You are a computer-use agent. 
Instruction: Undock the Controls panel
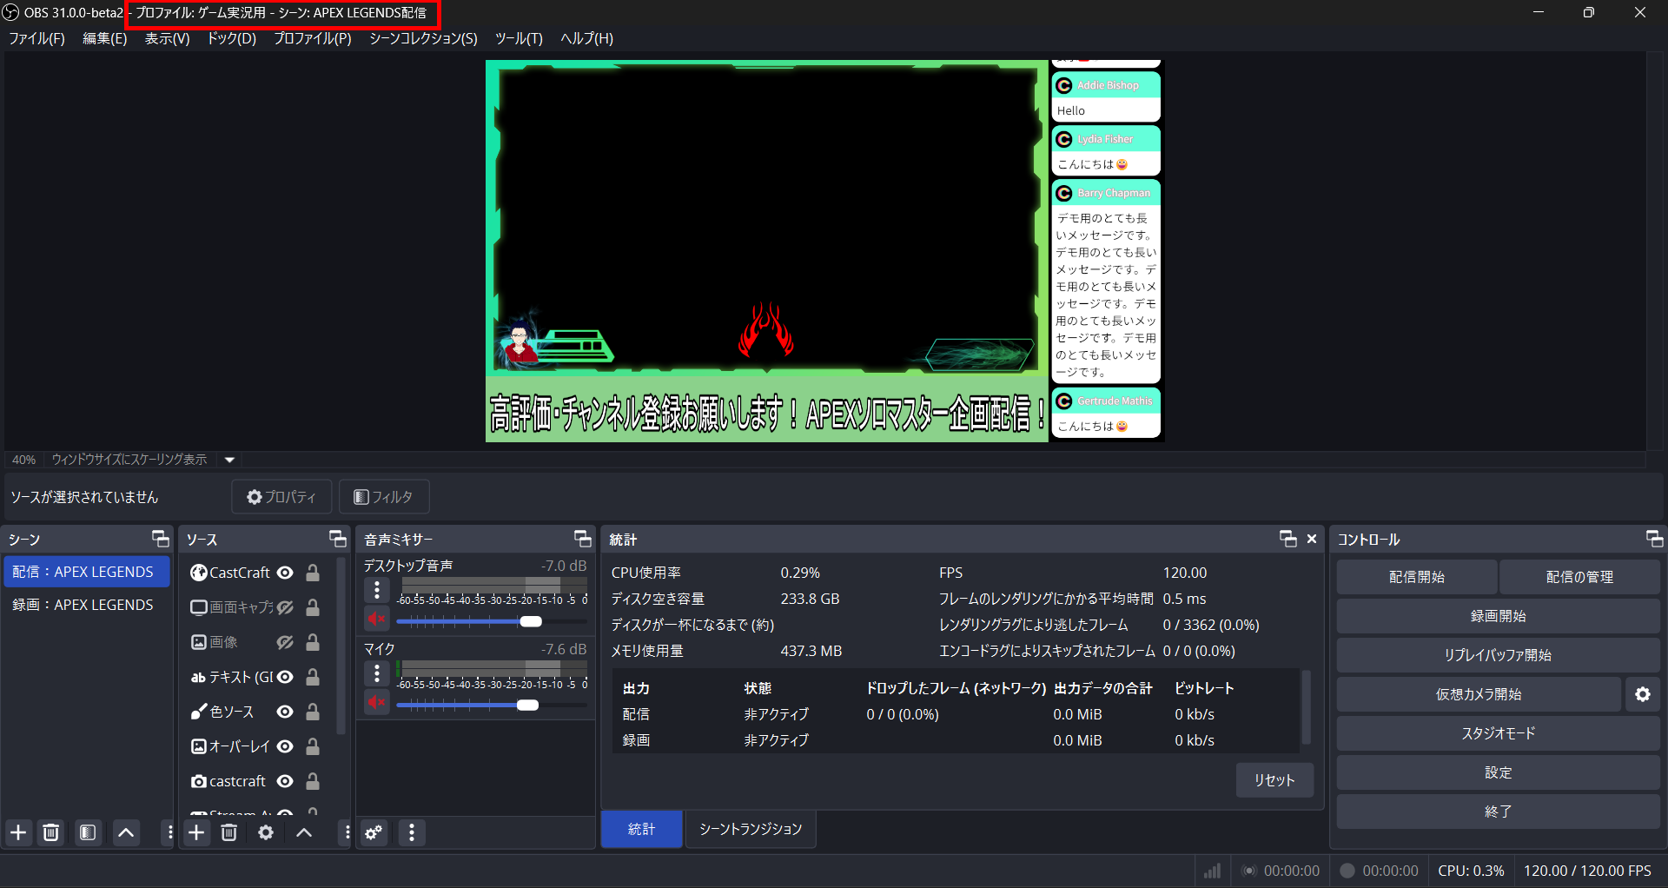click(1654, 539)
